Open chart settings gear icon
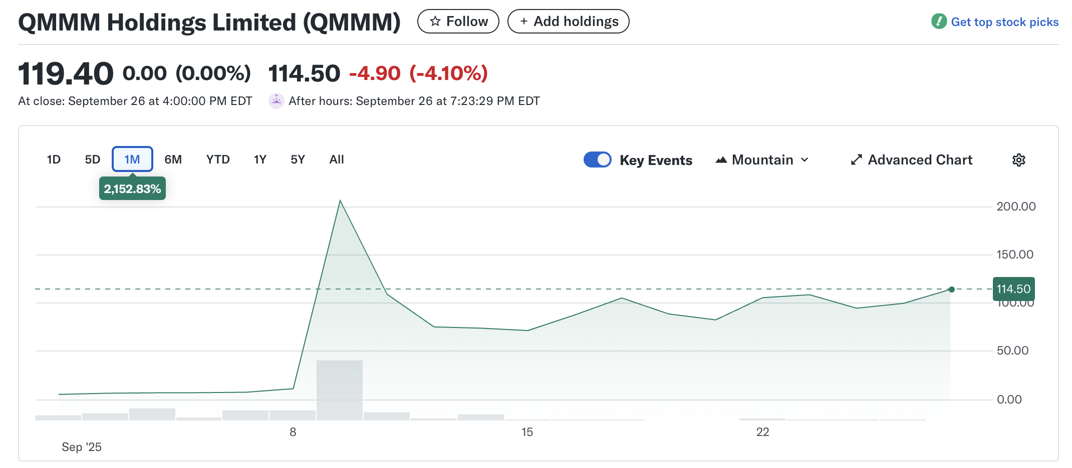The width and height of the screenshot is (1072, 468). pyautogui.click(x=1018, y=160)
